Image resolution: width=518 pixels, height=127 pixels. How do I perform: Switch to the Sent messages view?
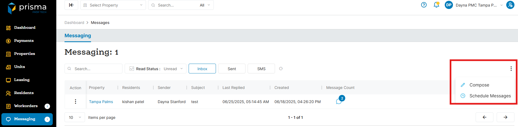(x=232, y=69)
